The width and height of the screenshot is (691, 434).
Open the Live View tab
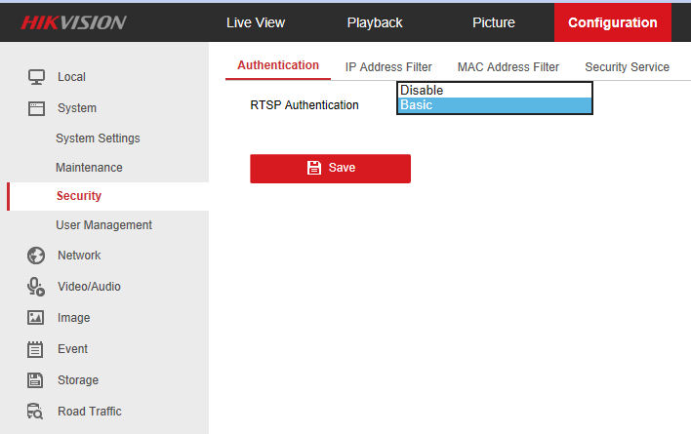[255, 22]
